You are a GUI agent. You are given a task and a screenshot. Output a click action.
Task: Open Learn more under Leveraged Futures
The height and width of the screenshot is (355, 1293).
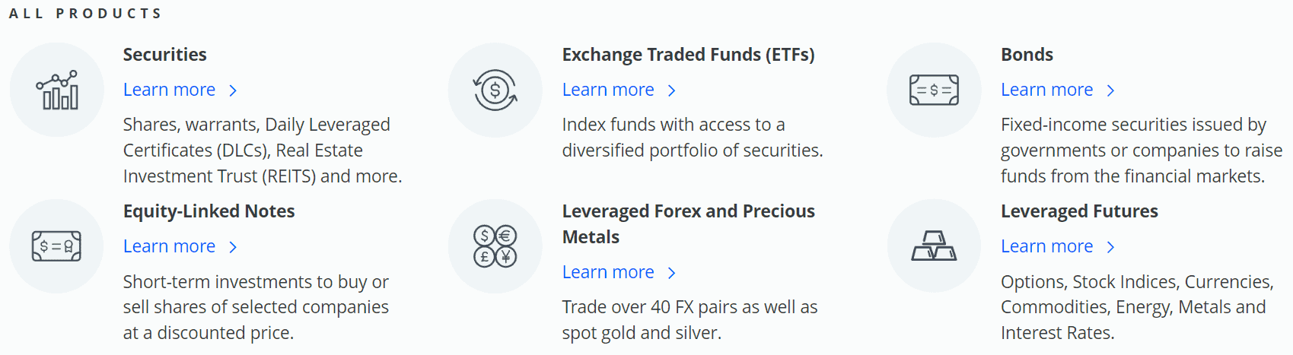[1046, 246]
